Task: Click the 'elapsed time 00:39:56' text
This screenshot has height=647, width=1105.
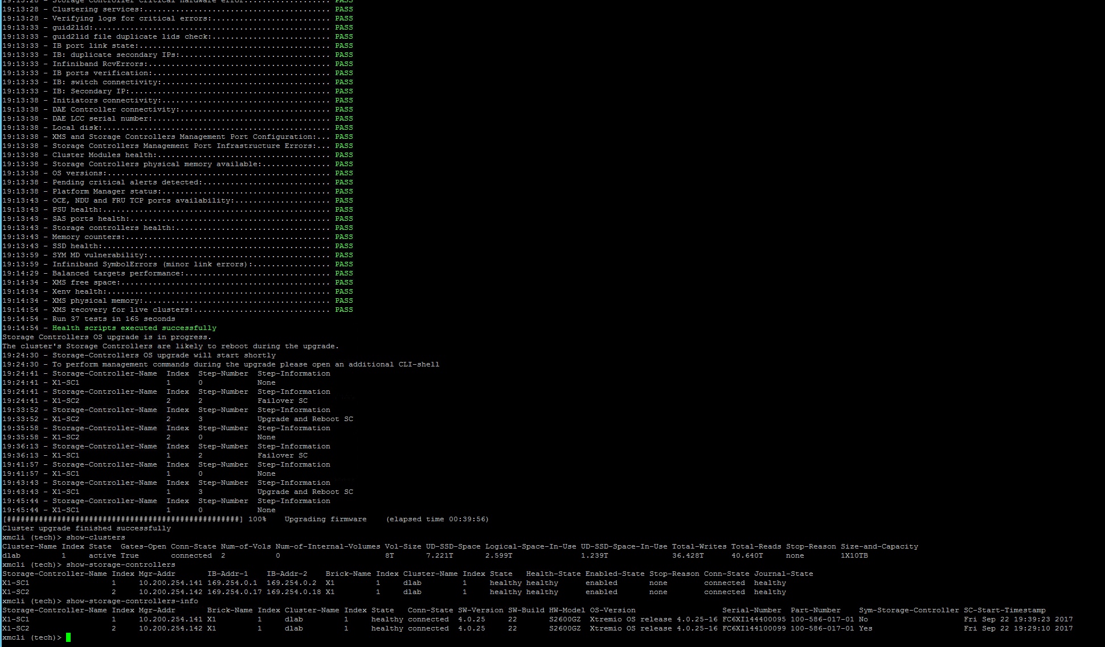Action: click(x=437, y=519)
